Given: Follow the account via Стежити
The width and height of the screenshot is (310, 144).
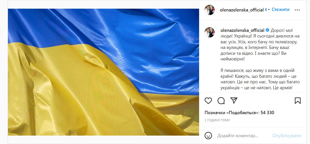Looking at the screenshot, I should point(280,10).
